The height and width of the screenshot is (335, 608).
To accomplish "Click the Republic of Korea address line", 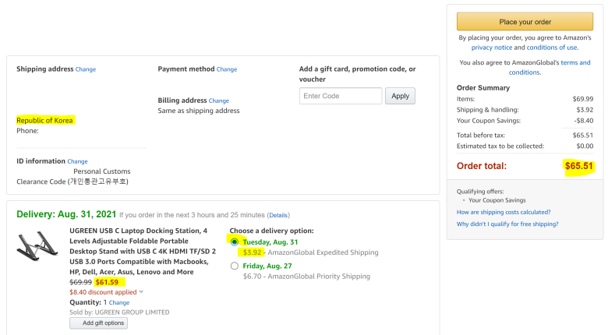I will click(44, 120).
